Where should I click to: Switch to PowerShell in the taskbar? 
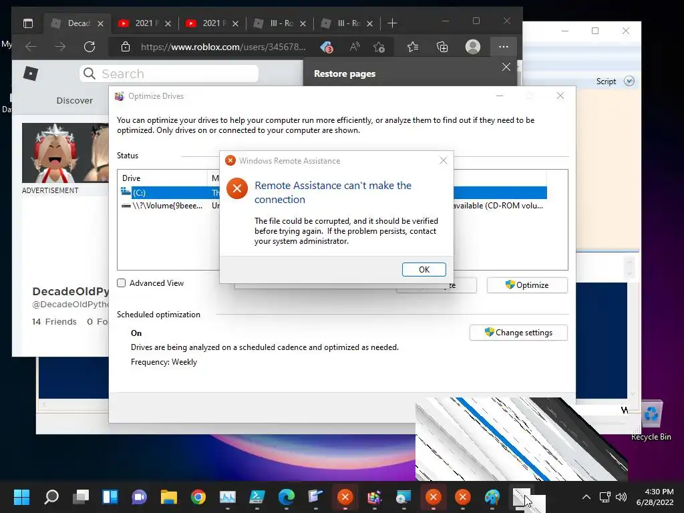[257, 497]
